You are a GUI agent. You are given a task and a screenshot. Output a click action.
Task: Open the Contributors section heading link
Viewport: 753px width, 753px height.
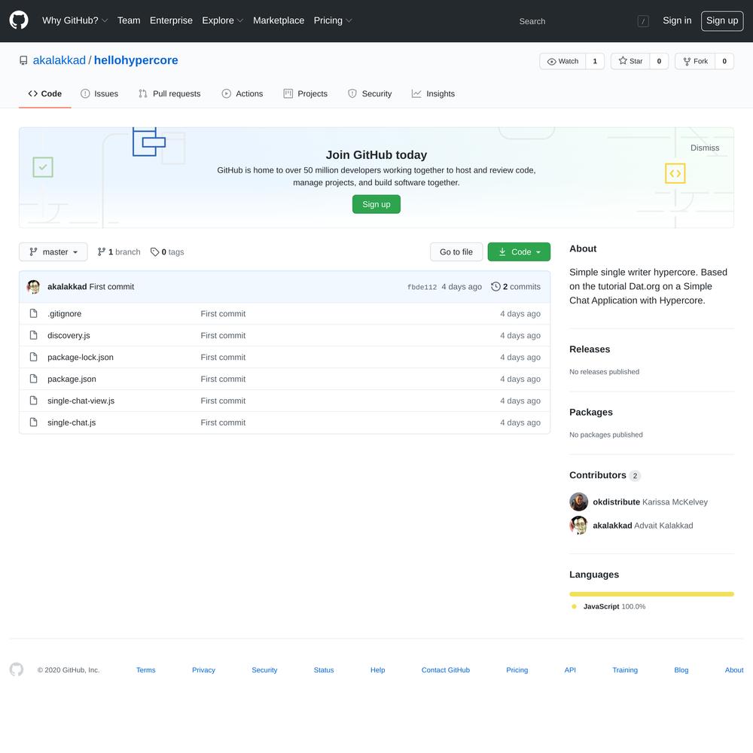(605, 475)
